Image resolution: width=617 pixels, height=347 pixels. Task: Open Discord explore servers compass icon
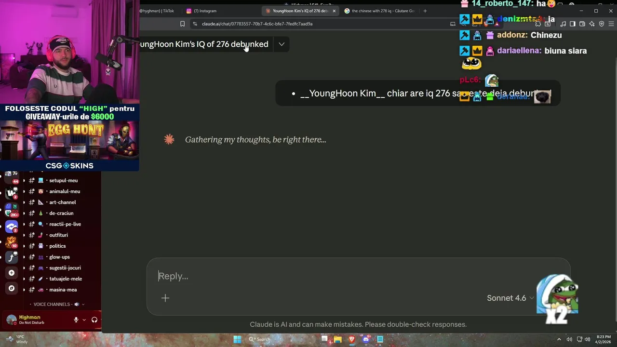(12, 288)
